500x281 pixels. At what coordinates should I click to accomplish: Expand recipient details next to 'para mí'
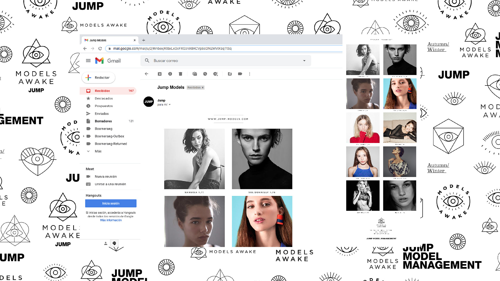click(x=170, y=105)
